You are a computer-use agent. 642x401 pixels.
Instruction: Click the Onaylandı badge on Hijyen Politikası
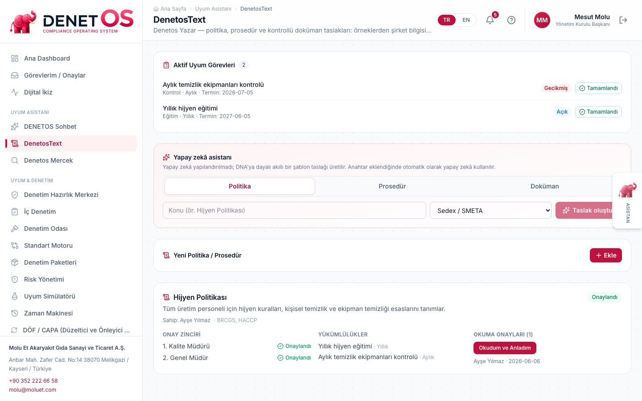point(605,297)
